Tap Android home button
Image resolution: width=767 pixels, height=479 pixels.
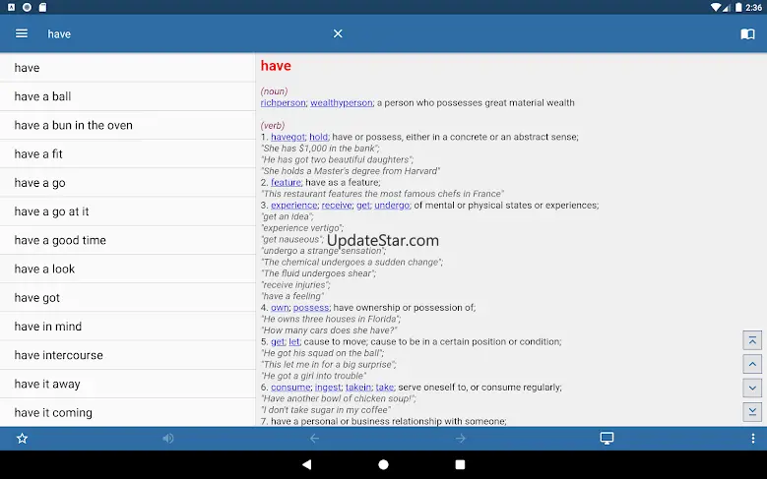coord(384,464)
